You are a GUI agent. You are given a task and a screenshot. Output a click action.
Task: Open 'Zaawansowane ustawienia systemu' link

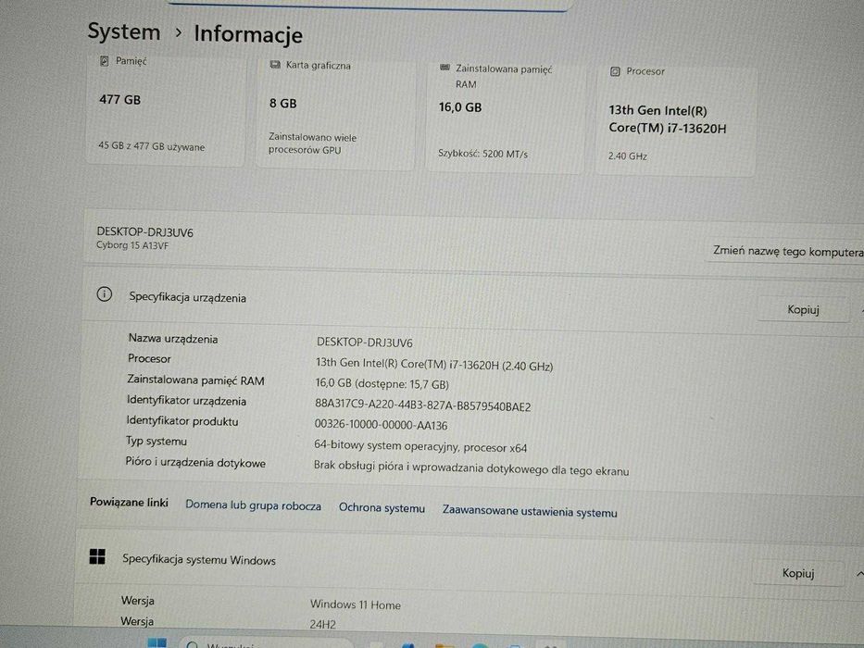coord(530,511)
